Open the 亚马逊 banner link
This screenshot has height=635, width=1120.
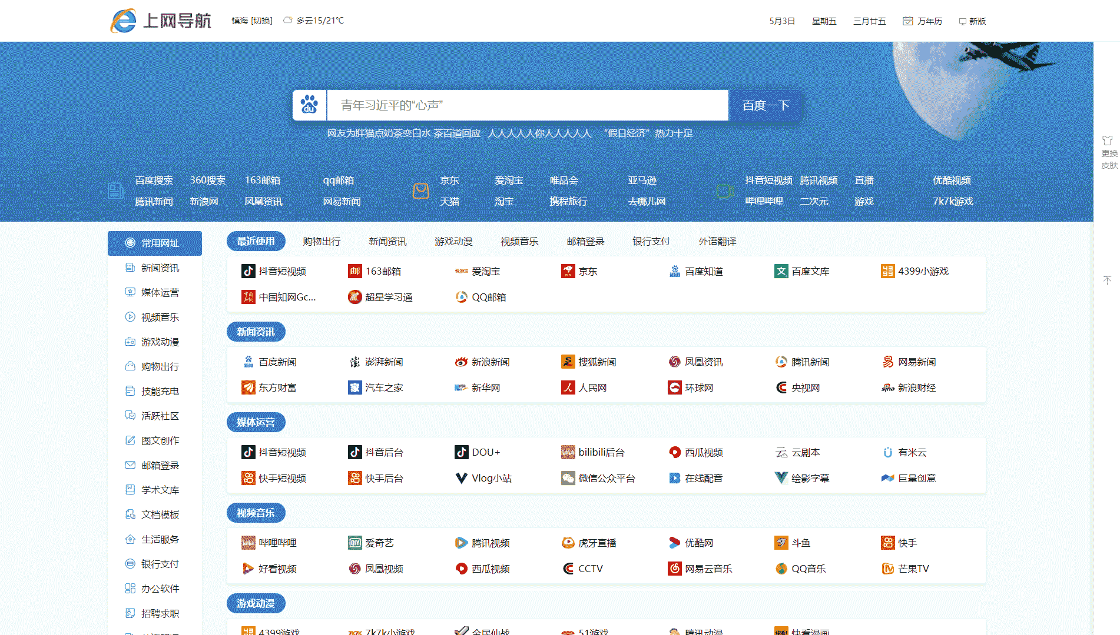[x=642, y=180]
